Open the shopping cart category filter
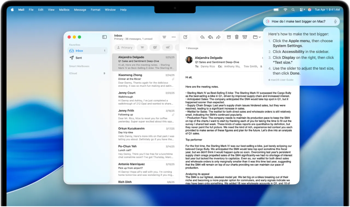Screen dimensions: 350x207 pos(142,48)
